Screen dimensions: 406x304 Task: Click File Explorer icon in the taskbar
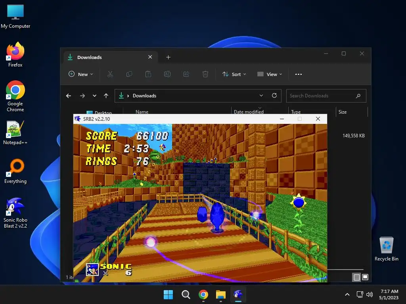pos(220,294)
